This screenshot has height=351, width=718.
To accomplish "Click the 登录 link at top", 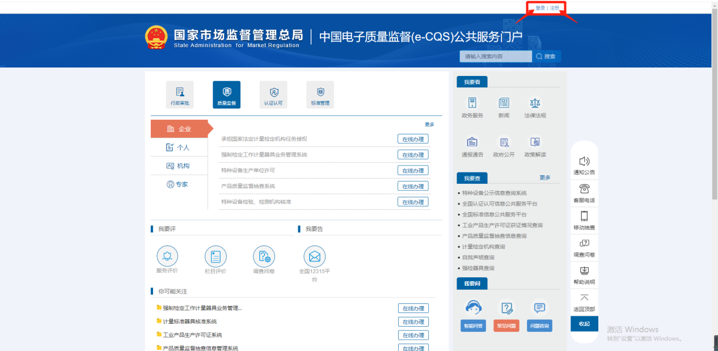I will click(x=540, y=8).
